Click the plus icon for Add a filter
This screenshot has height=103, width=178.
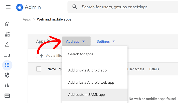(x=41, y=56)
